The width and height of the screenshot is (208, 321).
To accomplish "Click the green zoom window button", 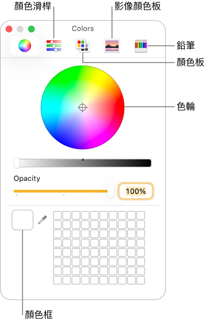I will tap(31, 29).
